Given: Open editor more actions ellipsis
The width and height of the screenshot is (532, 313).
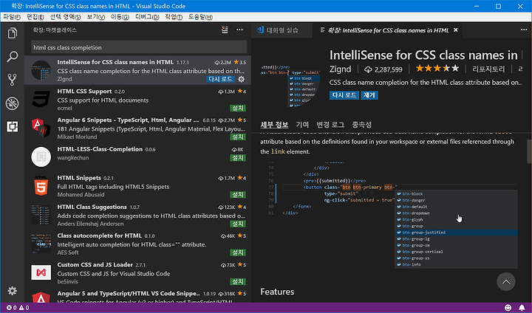Looking at the screenshot, I should coord(524,30).
